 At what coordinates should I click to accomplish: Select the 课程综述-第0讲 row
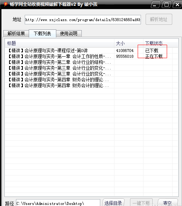[92, 51]
